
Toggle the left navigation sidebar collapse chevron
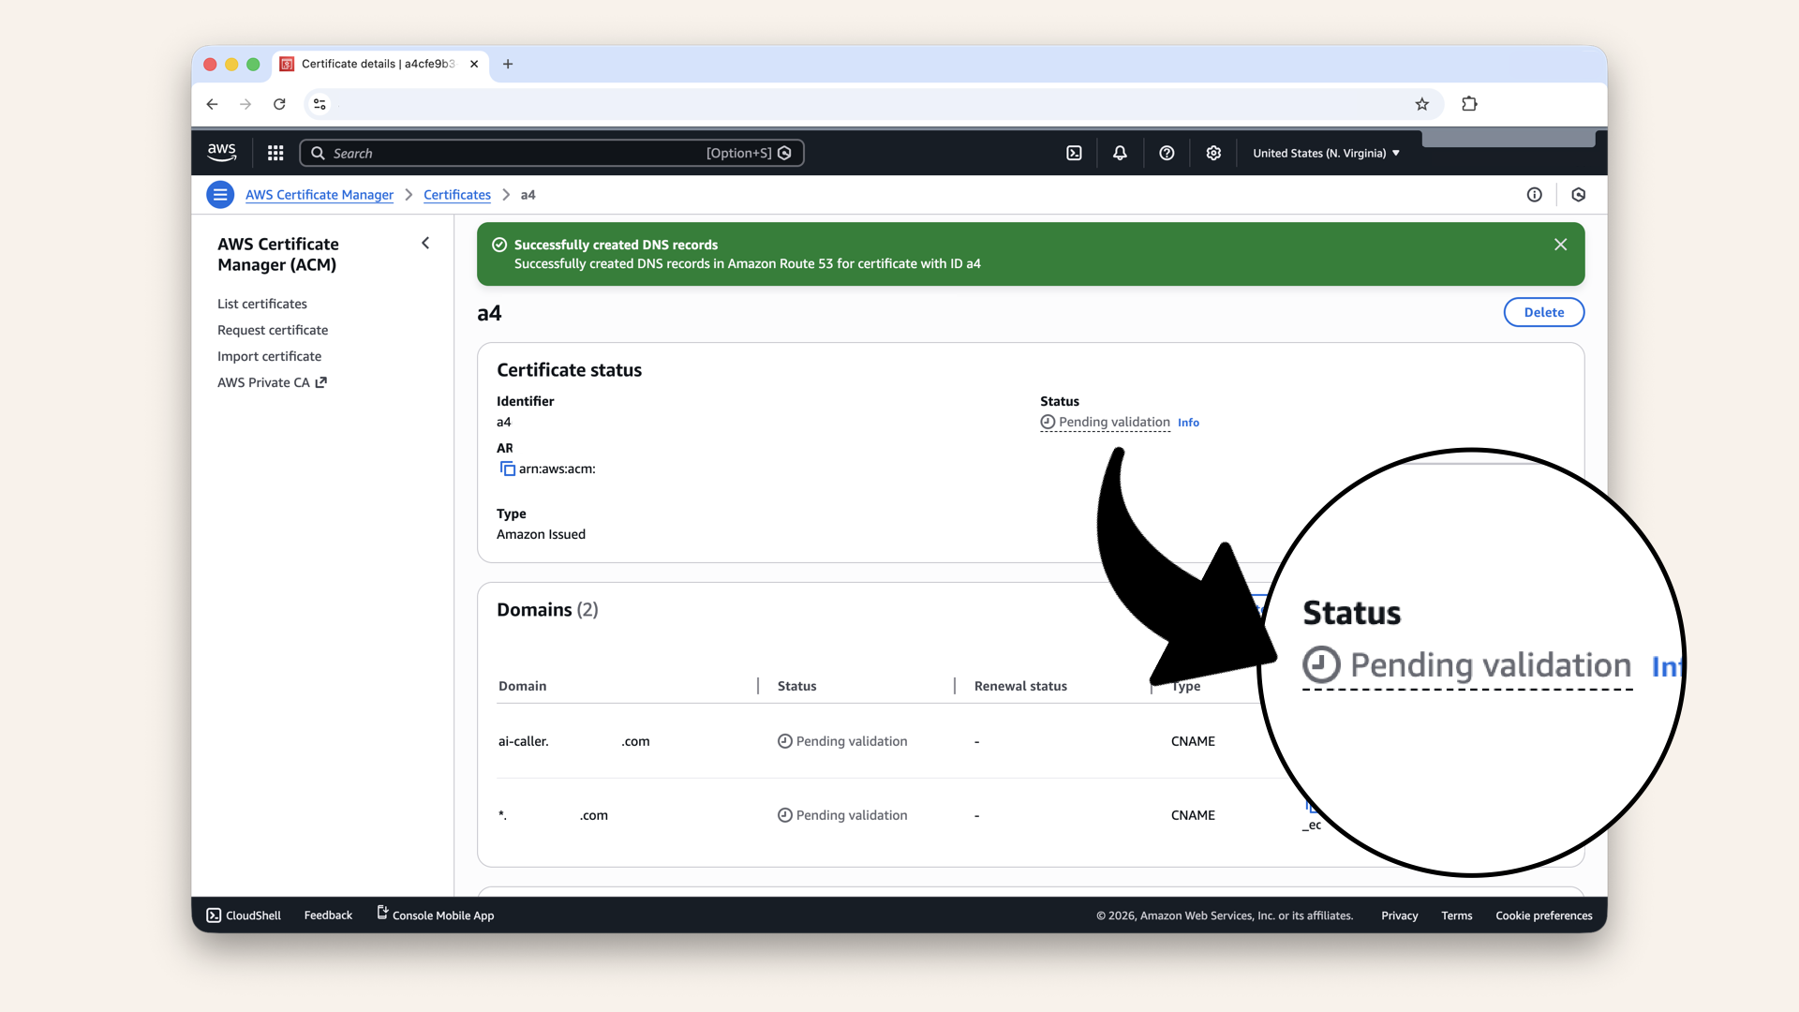coord(425,243)
